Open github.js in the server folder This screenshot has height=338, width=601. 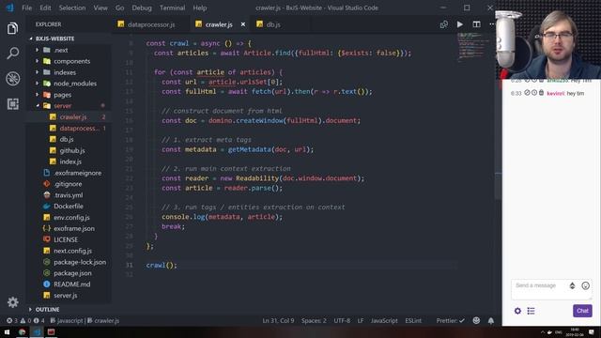point(72,150)
